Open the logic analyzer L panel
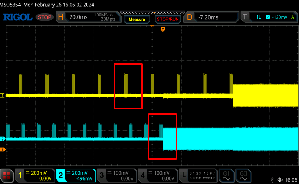 tap(198, 175)
